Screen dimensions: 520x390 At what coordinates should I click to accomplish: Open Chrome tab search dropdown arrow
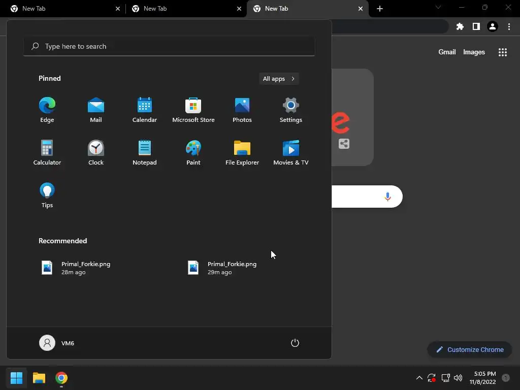pos(438,7)
